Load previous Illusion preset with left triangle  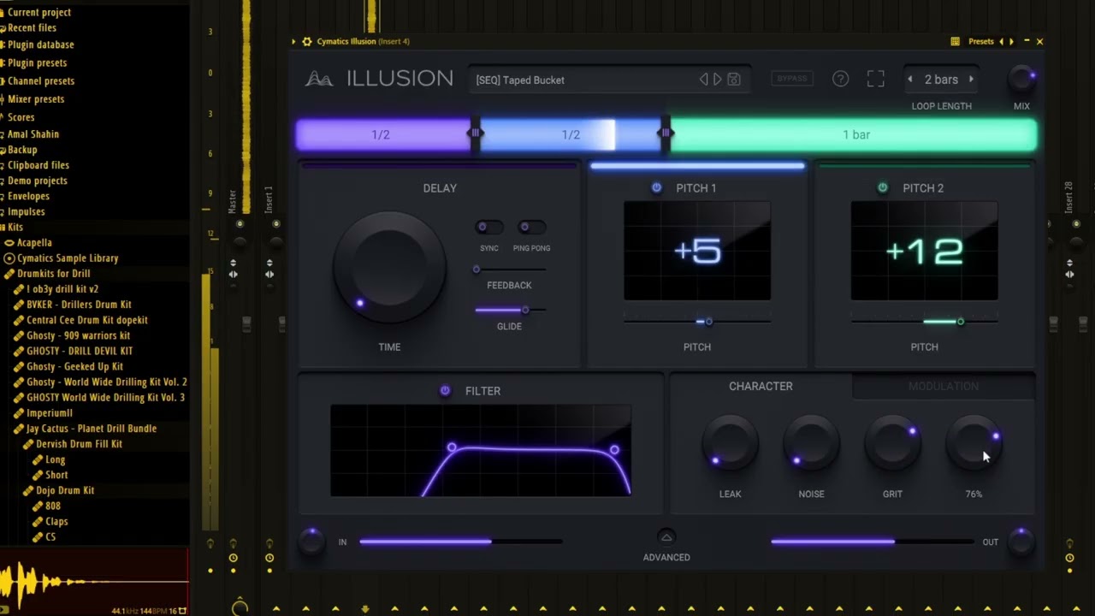pyautogui.click(x=703, y=79)
